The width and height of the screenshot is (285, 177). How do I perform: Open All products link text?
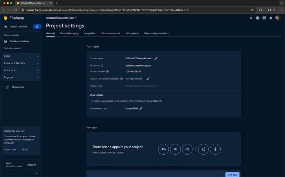point(18,87)
